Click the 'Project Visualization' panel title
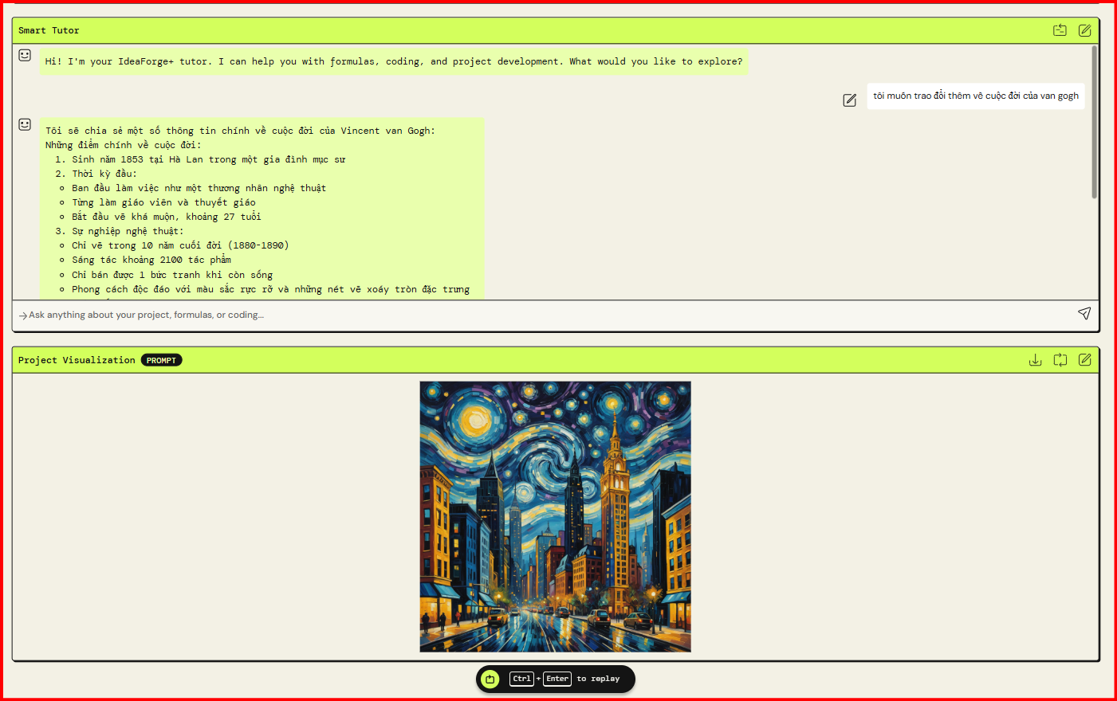Image resolution: width=1117 pixels, height=701 pixels. (77, 360)
